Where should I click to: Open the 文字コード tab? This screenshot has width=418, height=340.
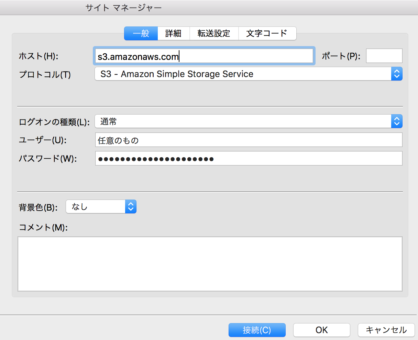tap(267, 33)
